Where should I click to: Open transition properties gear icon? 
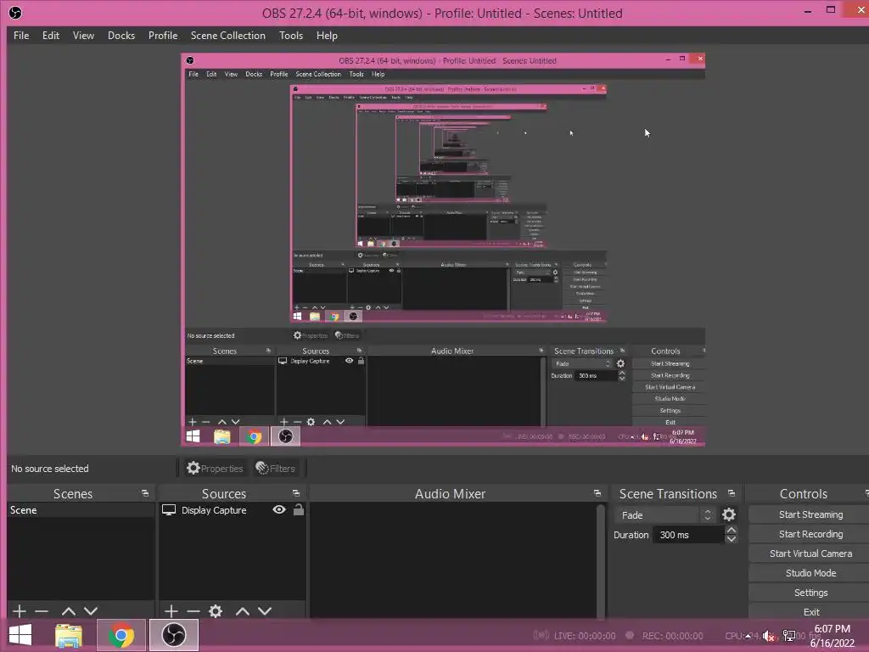(x=729, y=515)
